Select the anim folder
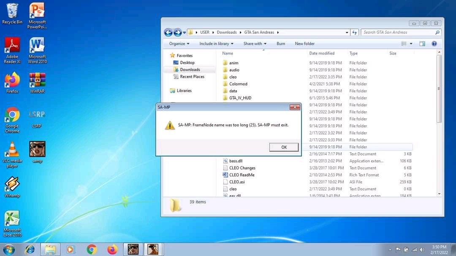This screenshot has width=456, height=256. pyautogui.click(x=233, y=63)
